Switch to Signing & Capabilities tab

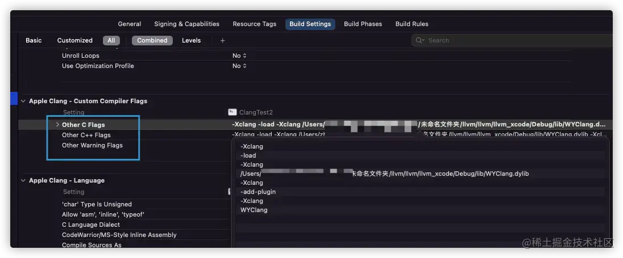click(x=187, y=24)
